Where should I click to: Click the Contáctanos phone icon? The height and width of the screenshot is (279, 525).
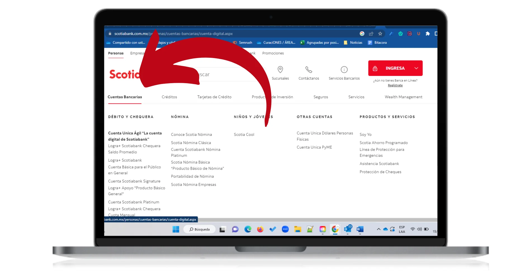click(309, 69)
